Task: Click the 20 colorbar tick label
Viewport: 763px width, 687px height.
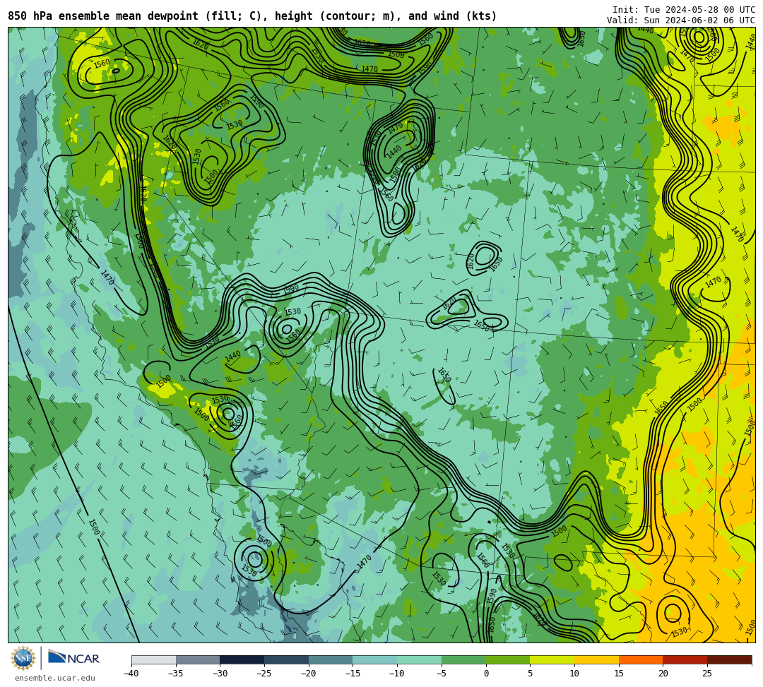Action: [x=663, y=674]
